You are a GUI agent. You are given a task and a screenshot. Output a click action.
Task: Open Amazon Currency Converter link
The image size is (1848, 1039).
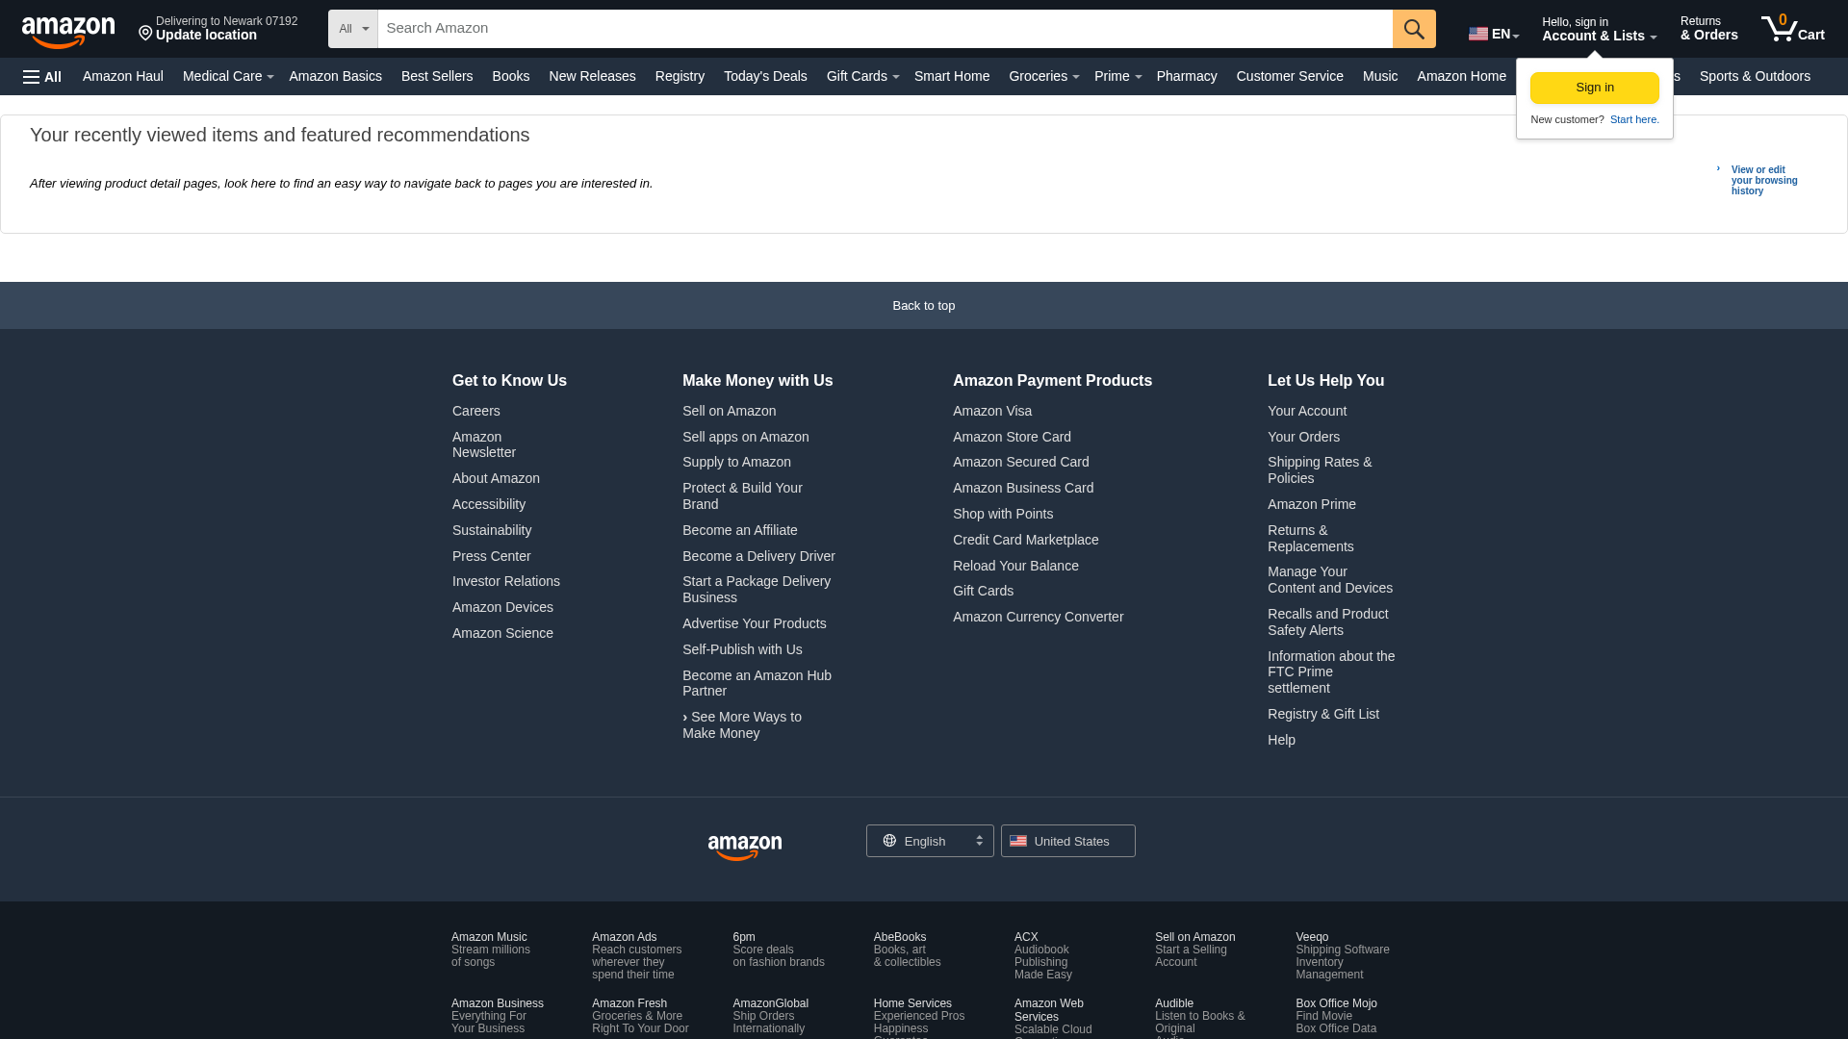click(x=1038, y=617)
